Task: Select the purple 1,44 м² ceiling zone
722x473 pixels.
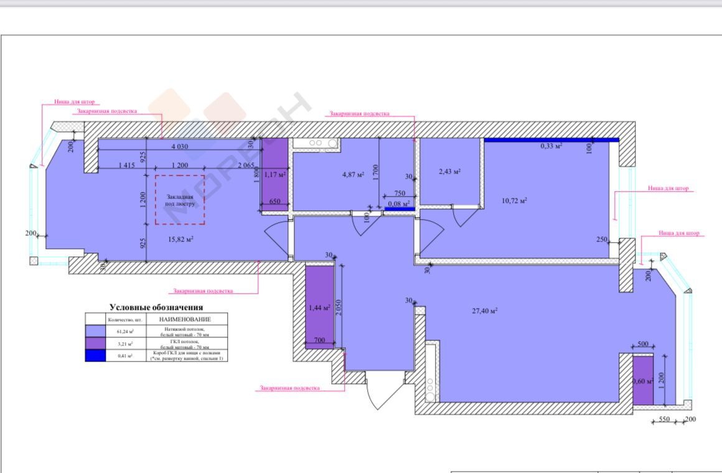Action: pyautogui.click(x=319, y=305)
